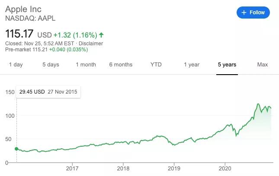Image resolution: width=279 pixels, height=176 pixels.
Task: Click the Follow button
Action: (x=253, y=13)
